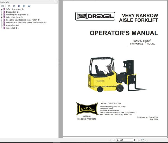Open Appendix B B-1 bookmark

click(12, 28)
